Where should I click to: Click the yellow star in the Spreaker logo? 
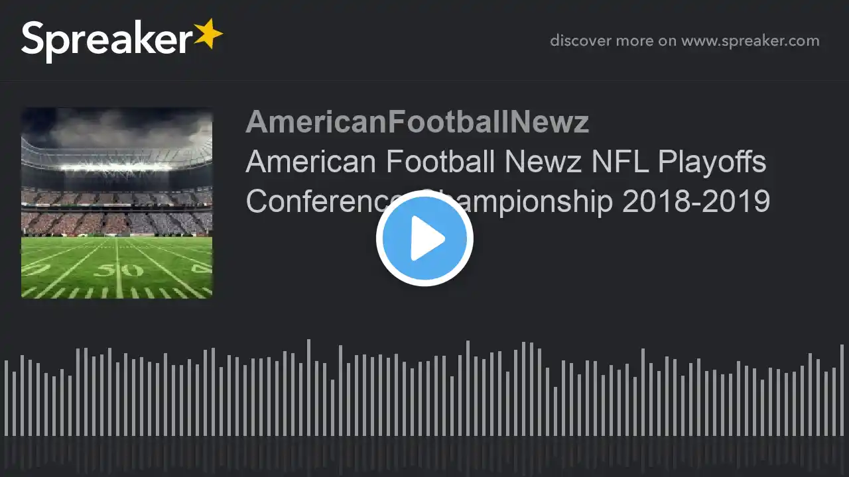(x=208, y=33)
